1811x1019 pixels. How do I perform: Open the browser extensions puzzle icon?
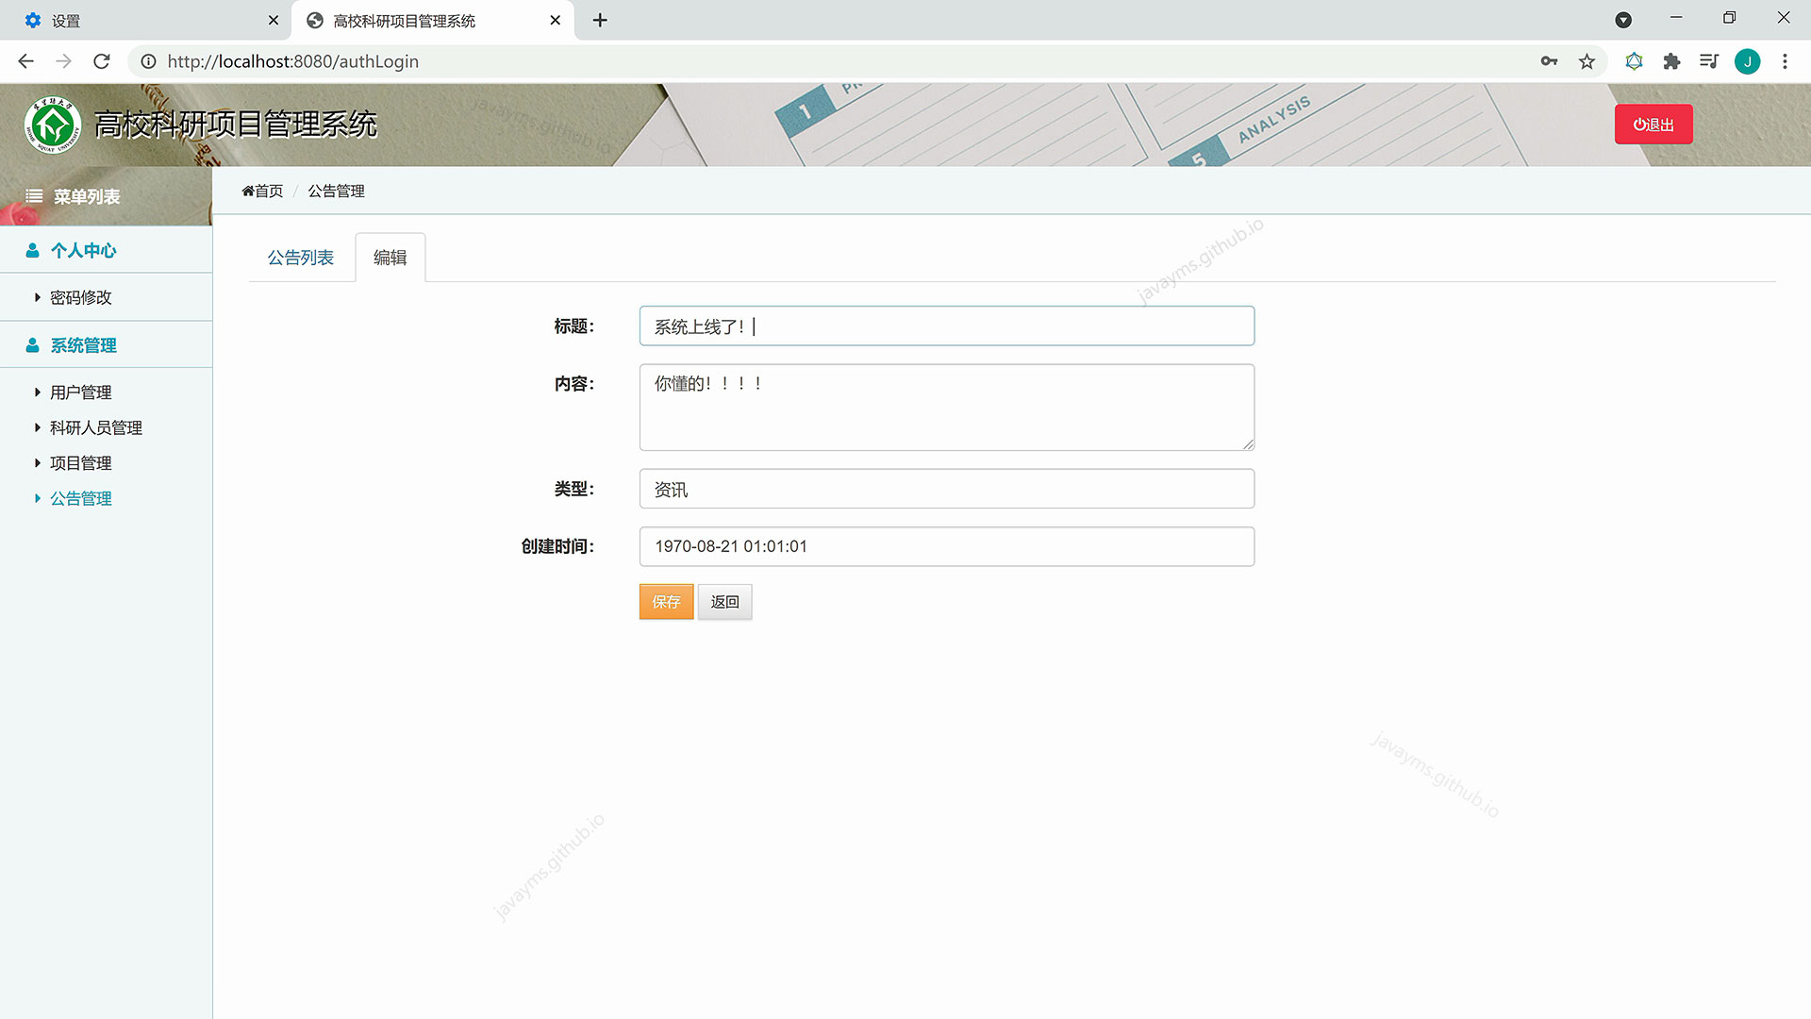(x=1671, y=60)
